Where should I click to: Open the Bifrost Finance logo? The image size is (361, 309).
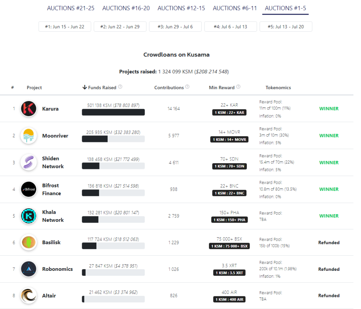click(29, 189)
